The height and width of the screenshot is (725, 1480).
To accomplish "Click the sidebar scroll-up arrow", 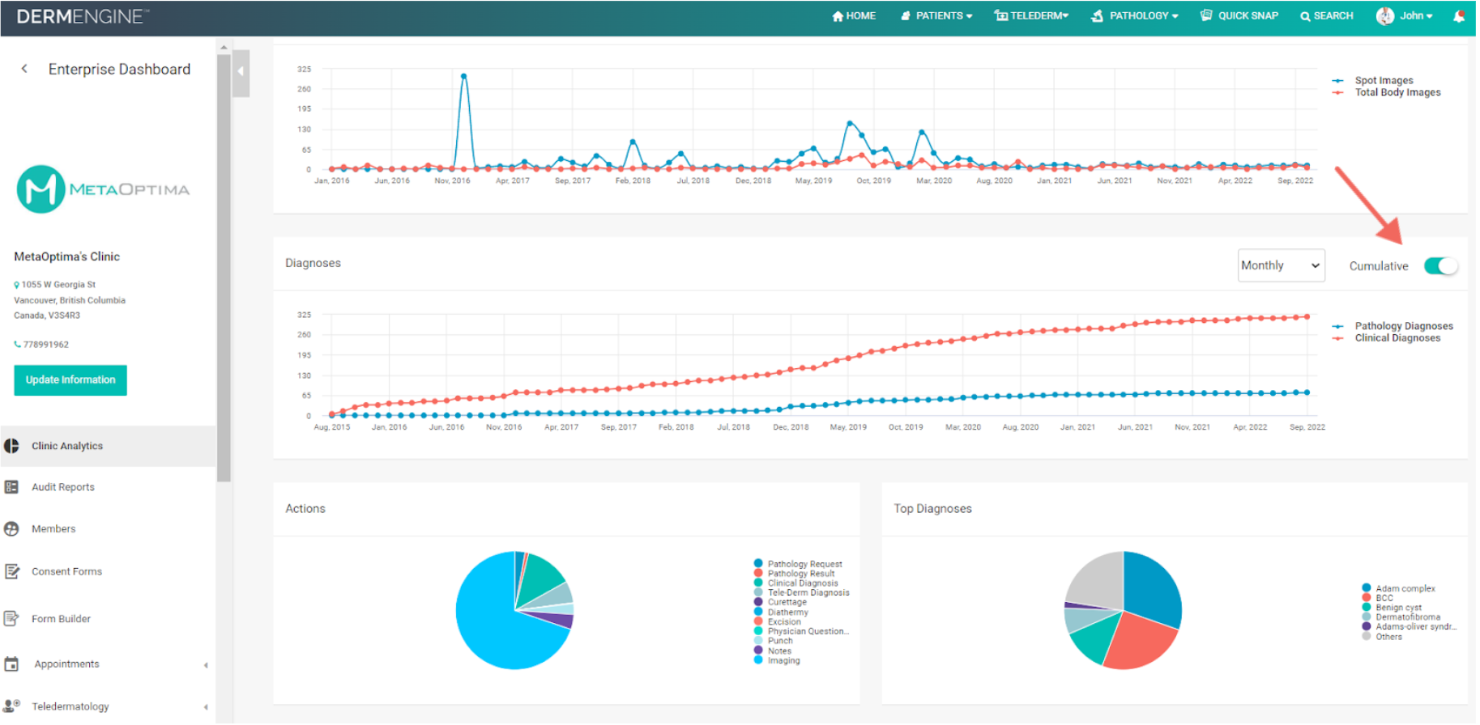I will click(x=224, y=48).
